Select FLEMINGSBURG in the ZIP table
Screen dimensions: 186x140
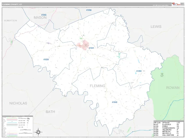[x=169, y=128]
